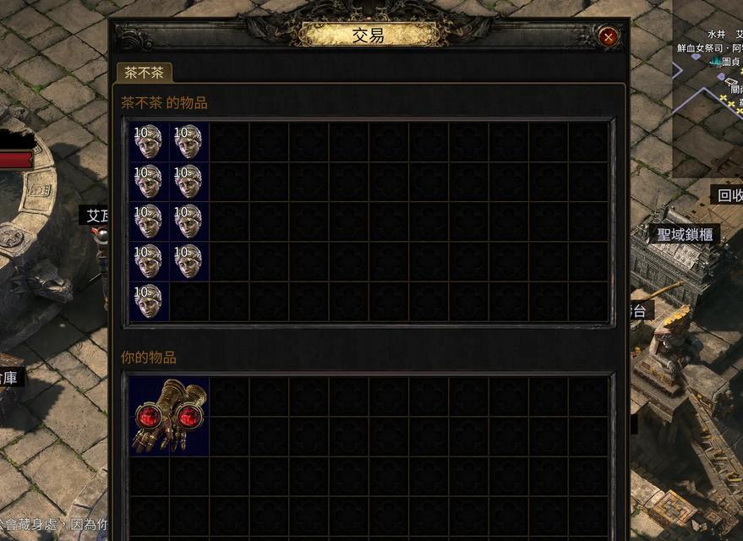743x541 pixels.
Task: Click the 回收 label on right edge
Action: [729, 195]
